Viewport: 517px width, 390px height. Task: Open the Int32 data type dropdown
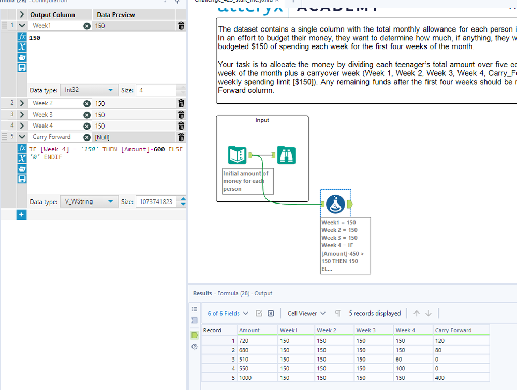[89, 90]
